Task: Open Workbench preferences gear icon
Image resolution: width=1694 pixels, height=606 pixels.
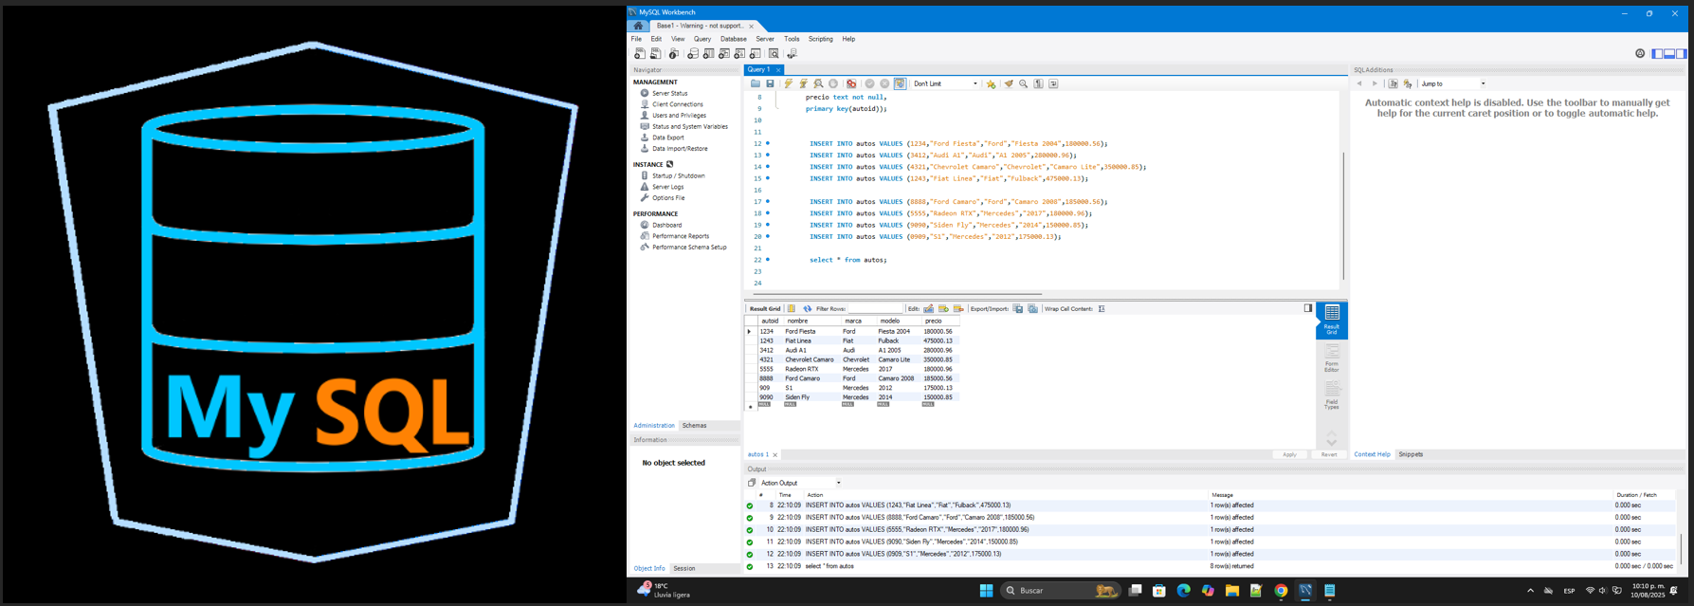Action: (1640, 54)
